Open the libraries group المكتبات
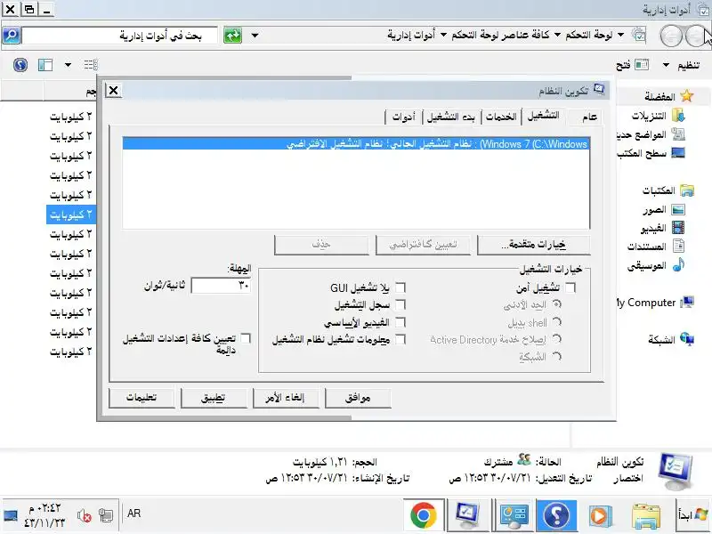This screenshot has height=534, width=712. tap(668, 190)
